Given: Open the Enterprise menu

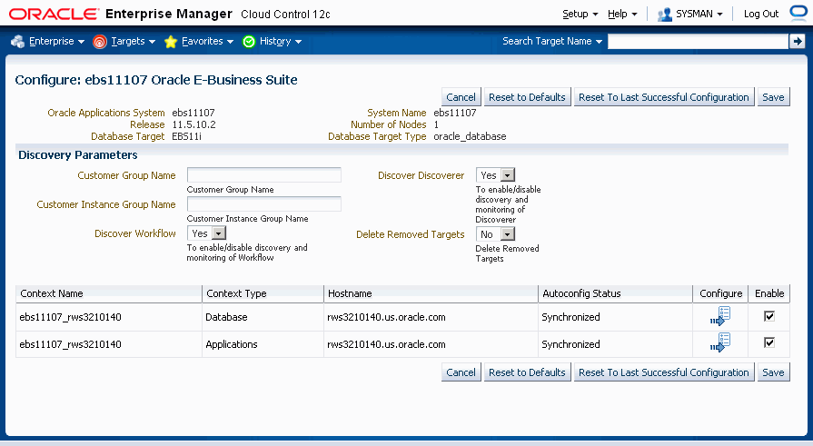Looking at the screenshot, I should 56,41.
